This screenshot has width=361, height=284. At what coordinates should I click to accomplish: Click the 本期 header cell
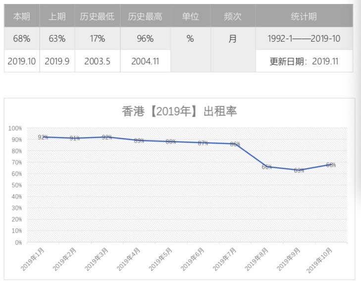click(x=22, y=16)
